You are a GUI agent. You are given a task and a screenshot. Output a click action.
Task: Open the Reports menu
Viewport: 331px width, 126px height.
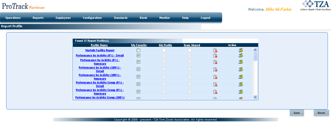point(38,18)
